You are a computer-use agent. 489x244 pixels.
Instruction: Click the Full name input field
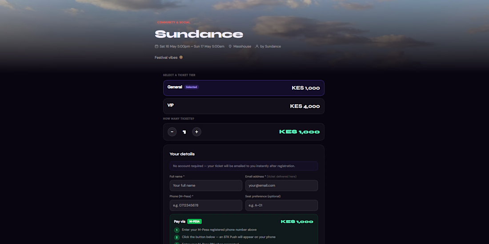pos(206,185)
